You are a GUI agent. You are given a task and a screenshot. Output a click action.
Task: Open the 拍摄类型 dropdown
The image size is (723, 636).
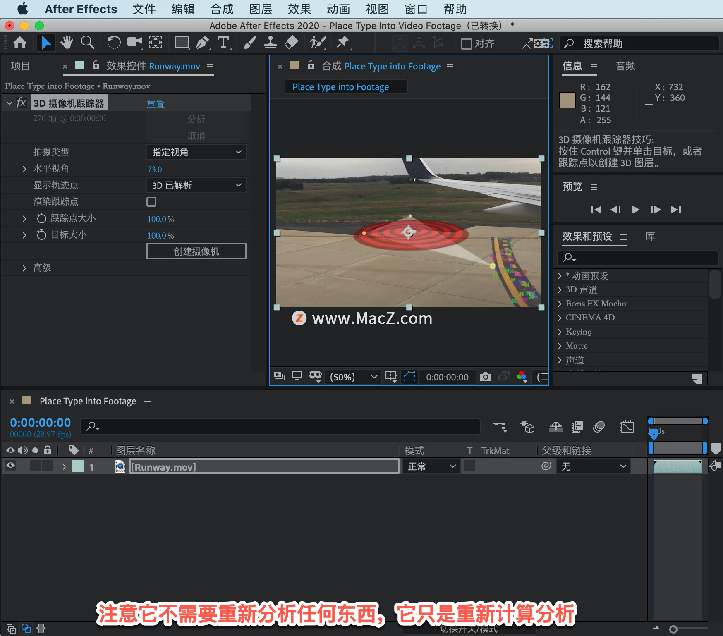(x=196, y=152)
